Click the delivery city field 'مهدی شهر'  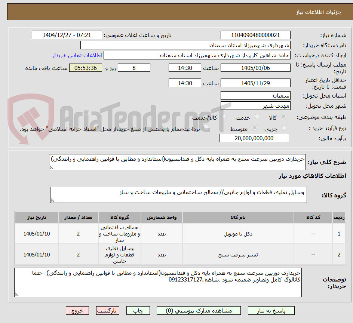tap(255, 106)
